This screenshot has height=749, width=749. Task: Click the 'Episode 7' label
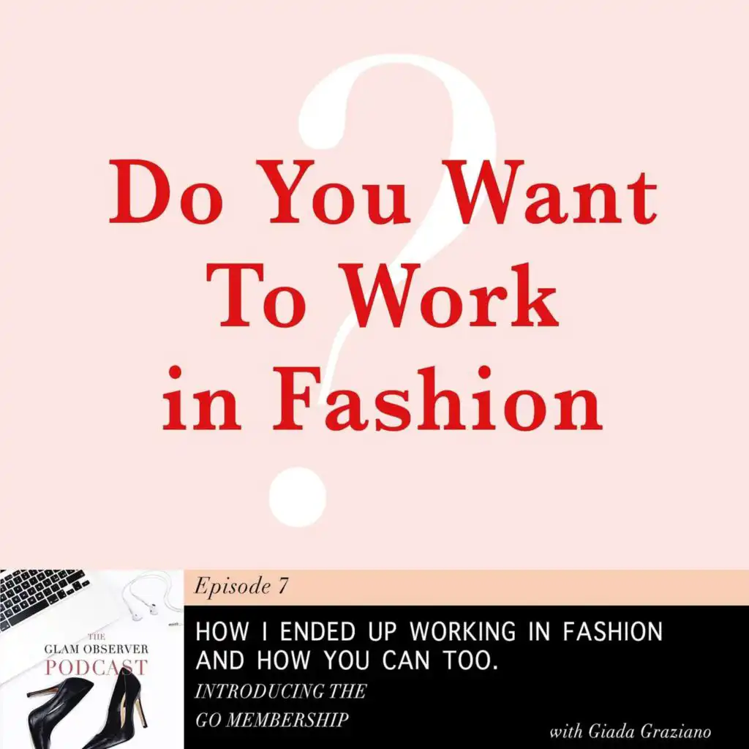pos(241,586)
